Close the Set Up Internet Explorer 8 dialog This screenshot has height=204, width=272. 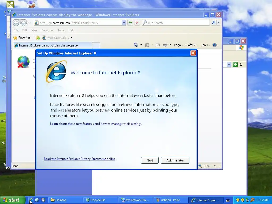coord(193,53)
